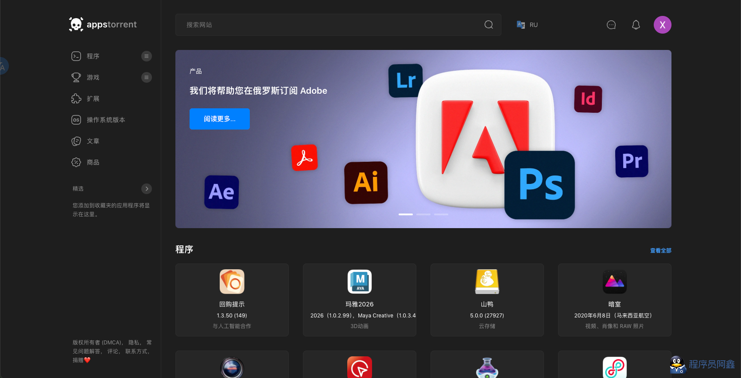This screenshot has width=741, height=378.
Task: Click the 玛雅2026 Maya icon
Action: tap(360, 282)
